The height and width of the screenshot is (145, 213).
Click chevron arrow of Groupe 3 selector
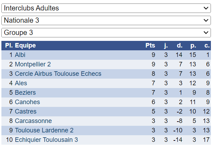(206, 32)
